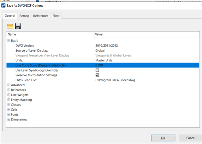Select Line Code Scale row label
202x144 pixels.
(x=41, y=65)
